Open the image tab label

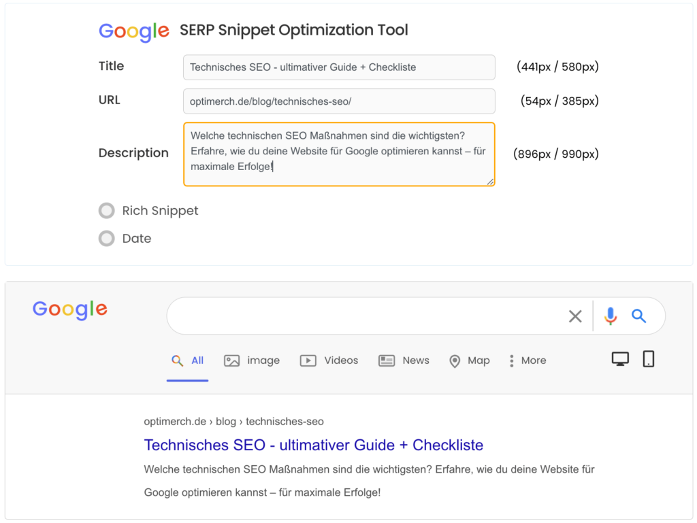pyautogui.click(x=263, y=360)
